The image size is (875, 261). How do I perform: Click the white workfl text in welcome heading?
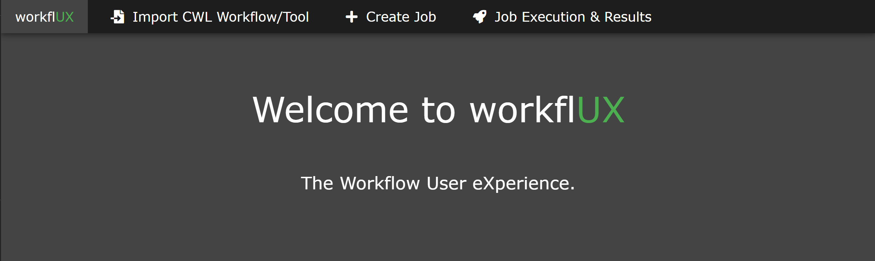coord(522,110)
